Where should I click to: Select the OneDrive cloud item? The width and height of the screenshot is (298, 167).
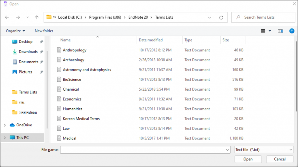[x=24, y=125]
